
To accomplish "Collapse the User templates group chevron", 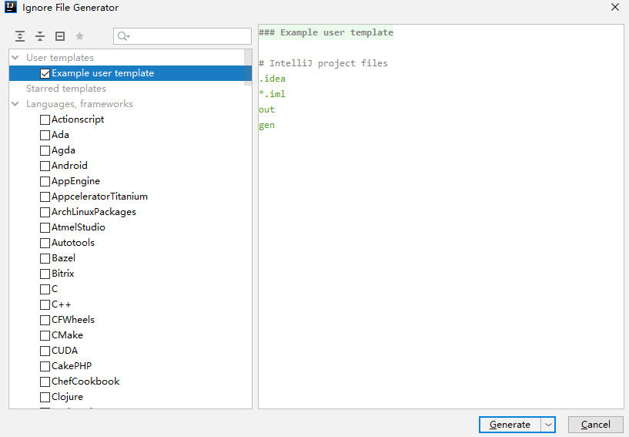I will 15,58.
